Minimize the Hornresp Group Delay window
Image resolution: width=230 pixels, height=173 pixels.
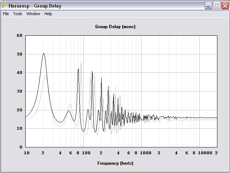coord(208,6)
